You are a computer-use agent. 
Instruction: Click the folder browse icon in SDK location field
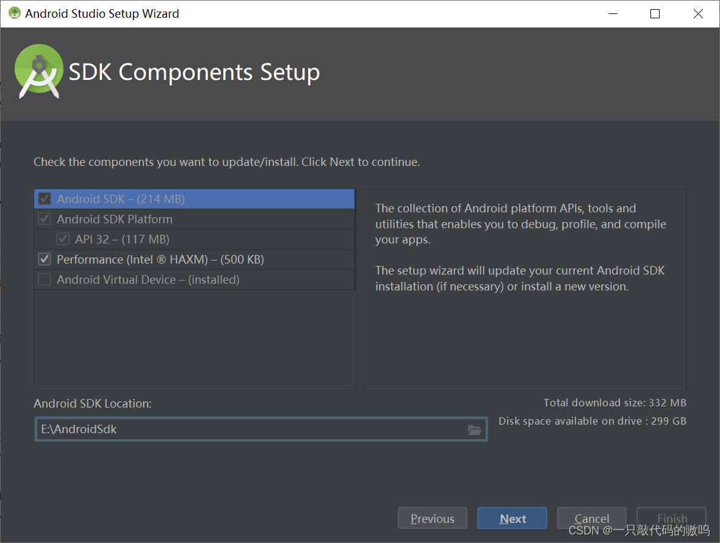[474, 430]
